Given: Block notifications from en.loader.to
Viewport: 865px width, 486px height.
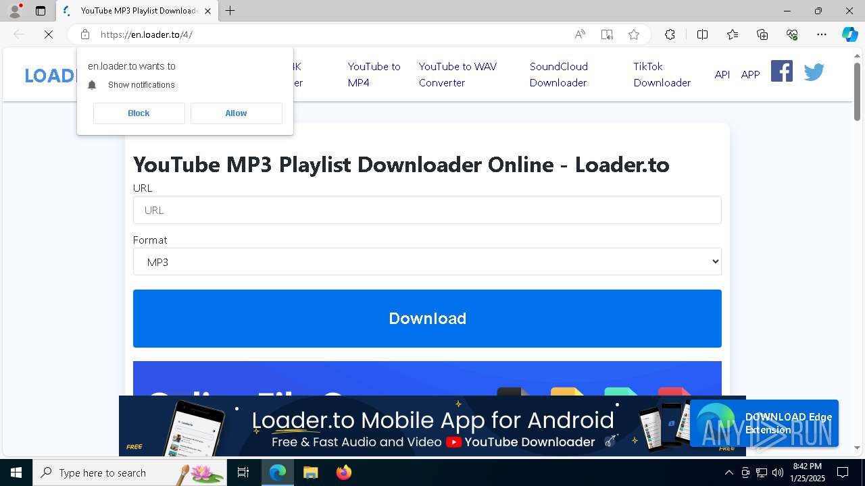Looking at the screenshot, I should pyautogui.click(x=139, y=113).
